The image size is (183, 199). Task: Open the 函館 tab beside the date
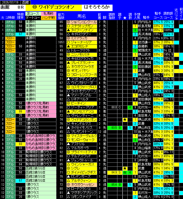(25, 2)
